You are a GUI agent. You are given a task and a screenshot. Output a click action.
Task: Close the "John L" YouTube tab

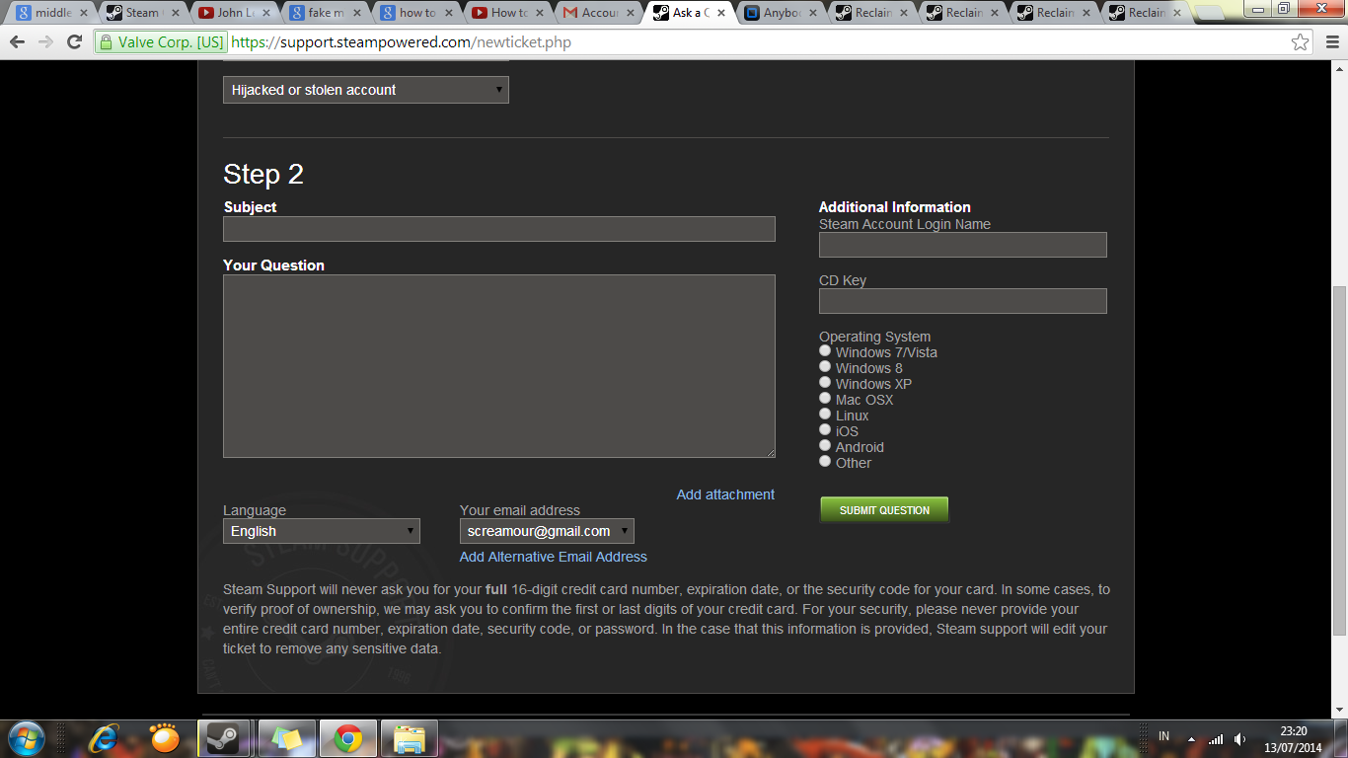click(x=265, y=13)
